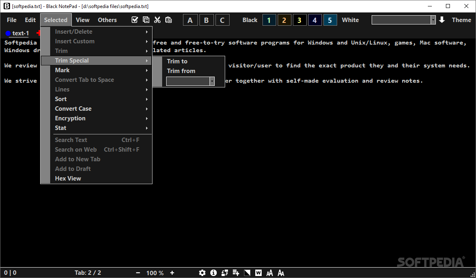Expand the Stat submenu
The image size is (476, 278).
pos(97,128)
